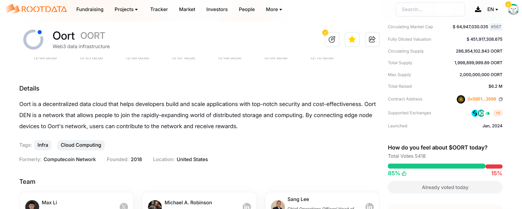522x209 pixels.
Task: Click the green cloud exchange icon
Action: click(x=488, y=113)
